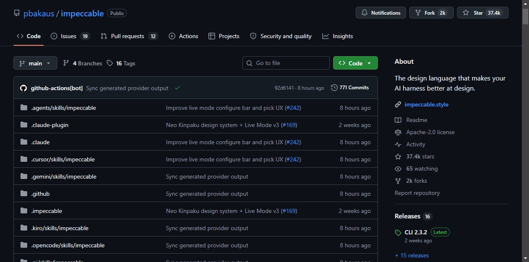Click Report repository link
This screenshot has height=262, width=529.
coord(417,193)
